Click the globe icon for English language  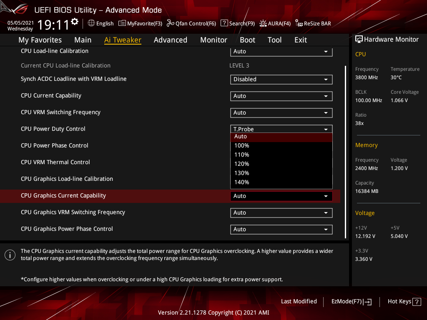[91, 23]
